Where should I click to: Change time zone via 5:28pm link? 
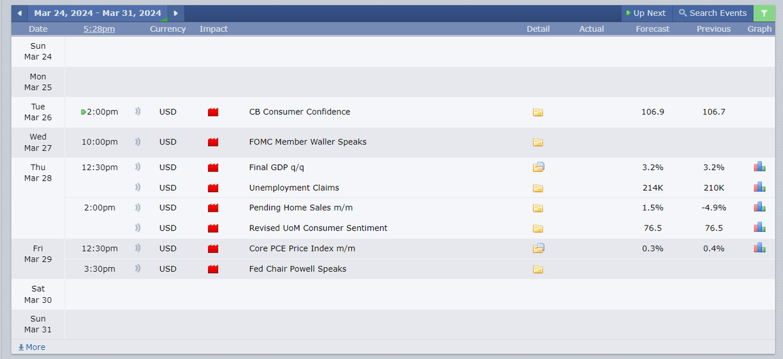tap(99, 29)
